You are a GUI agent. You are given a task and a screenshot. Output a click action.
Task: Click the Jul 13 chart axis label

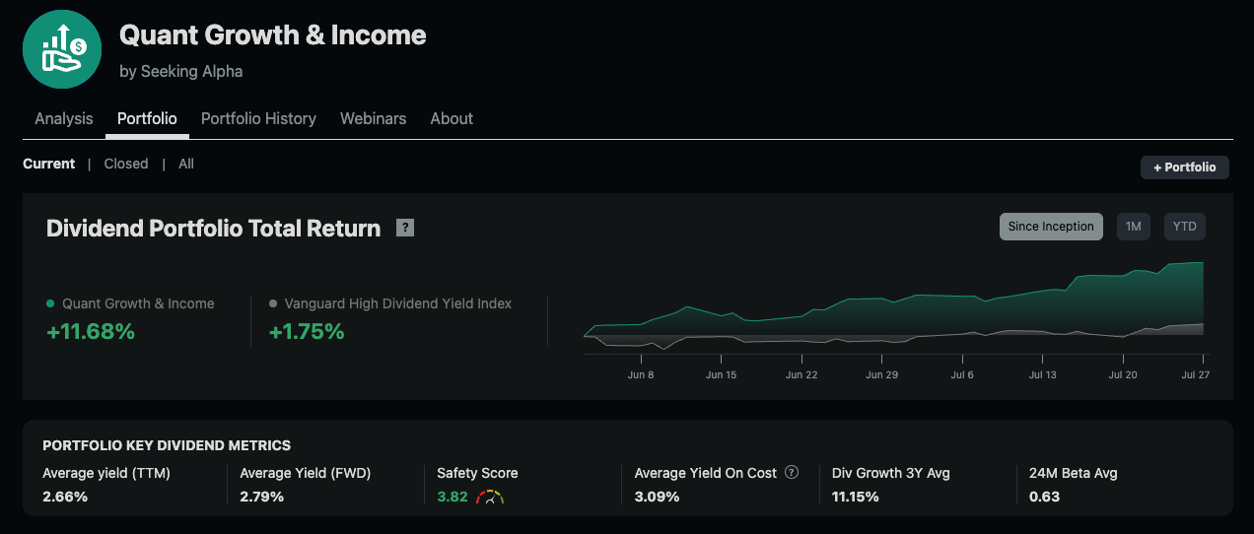[x=1042, y=375]
